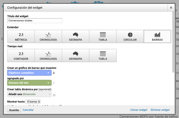
Task: Cancel widget changes via Cancelar link
Action: [x=28, y=110]
